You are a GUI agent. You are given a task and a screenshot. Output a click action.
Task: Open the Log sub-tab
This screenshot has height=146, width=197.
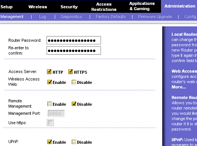point(42,17)
